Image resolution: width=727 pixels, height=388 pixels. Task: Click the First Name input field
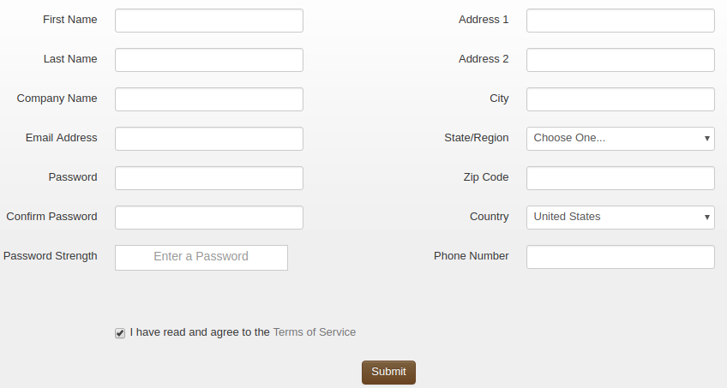pyautogui.click(x=208, y=21)
